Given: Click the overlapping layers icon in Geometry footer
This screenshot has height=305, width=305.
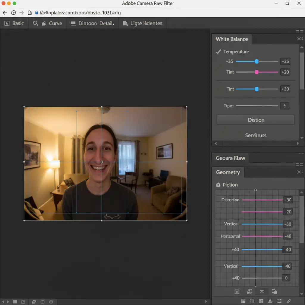Looking at the screenshot, I should click(x=274, y=292).
